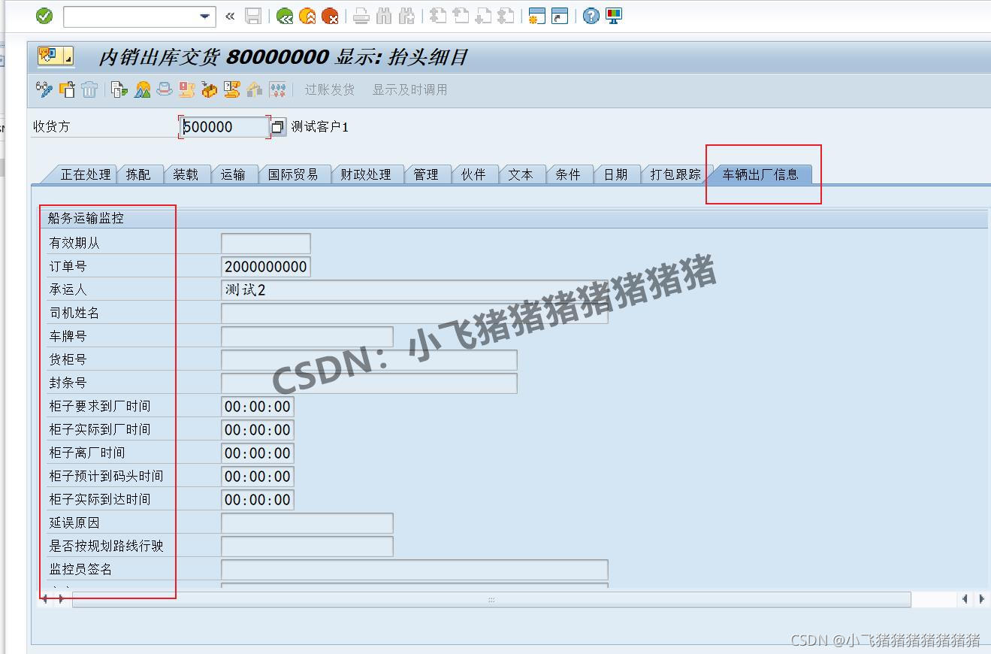Collapse the command field with the « arrow
This screenshot has width=991, height=654.
230,16
